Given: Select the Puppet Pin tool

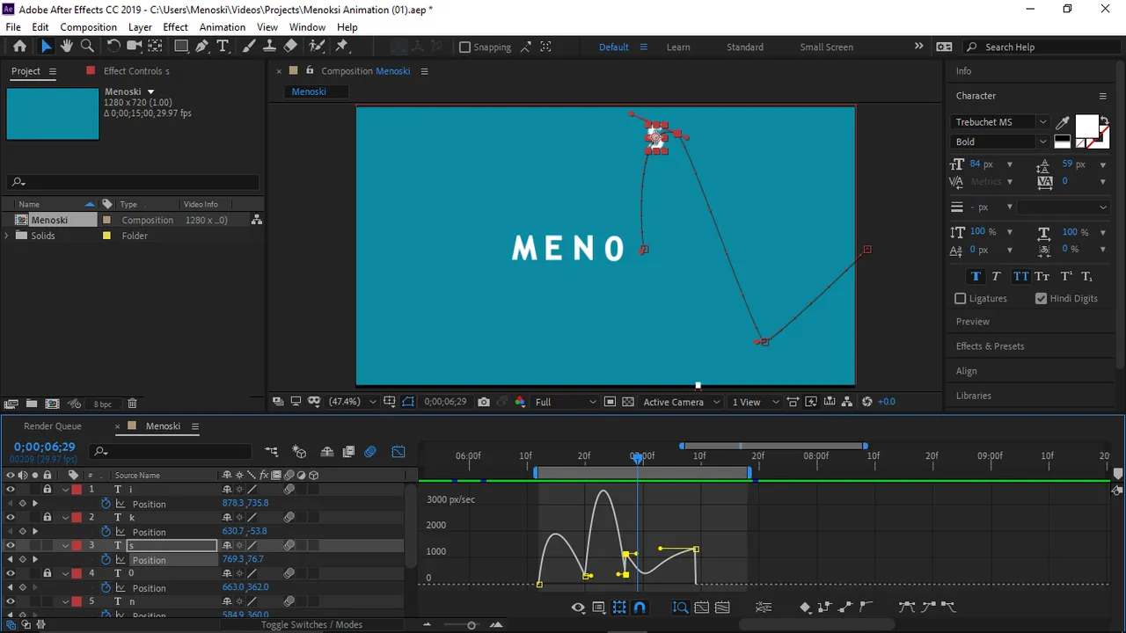Looking at the screenshot, I should (343, 47).
